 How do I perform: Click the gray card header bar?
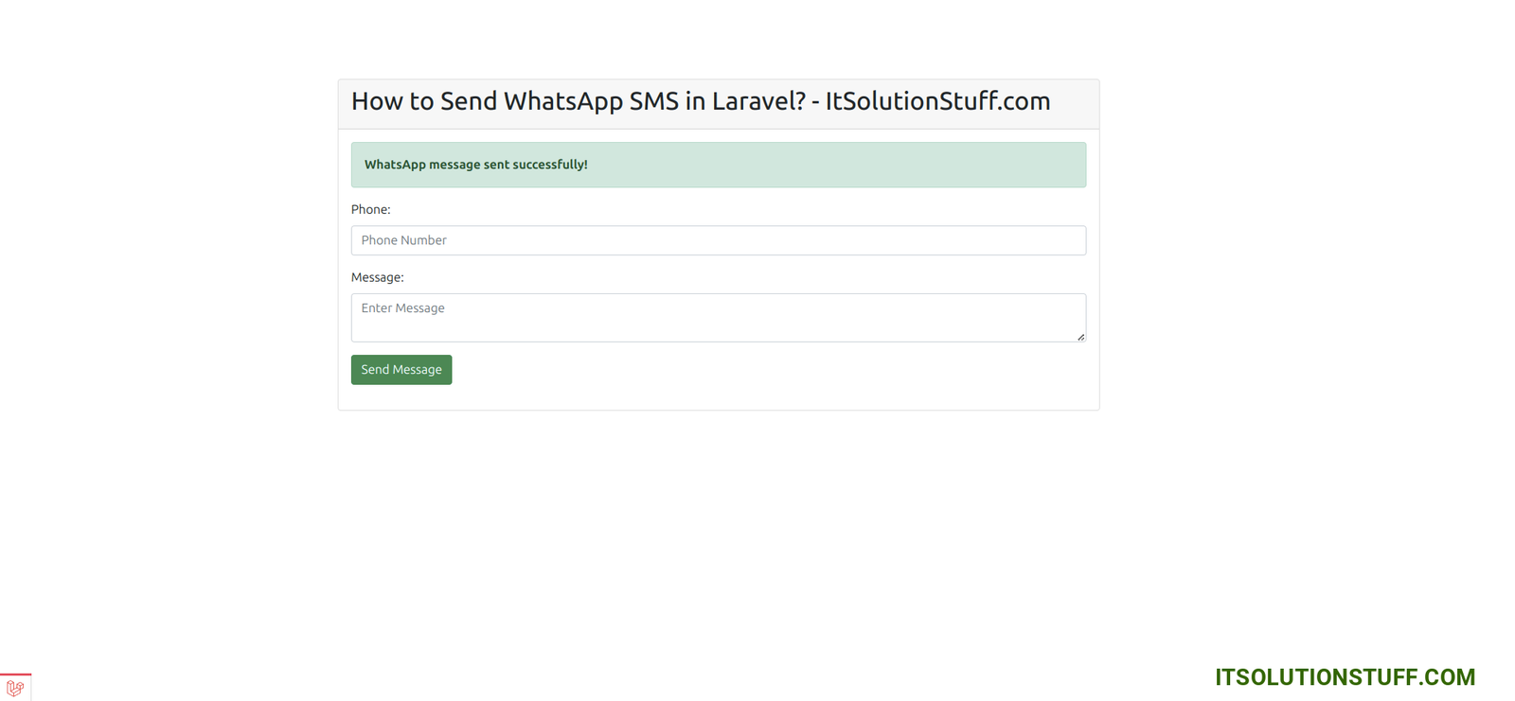[x=1074, y=104]
